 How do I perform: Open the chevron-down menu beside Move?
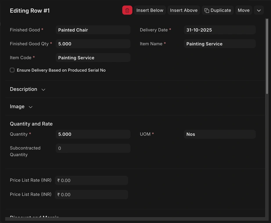coord(259,10)
